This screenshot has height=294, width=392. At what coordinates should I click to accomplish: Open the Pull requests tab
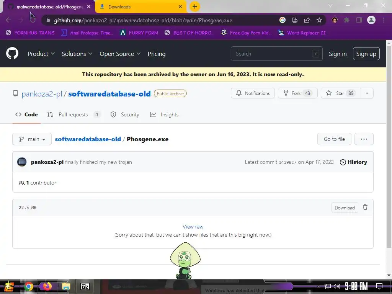[74, 114]
